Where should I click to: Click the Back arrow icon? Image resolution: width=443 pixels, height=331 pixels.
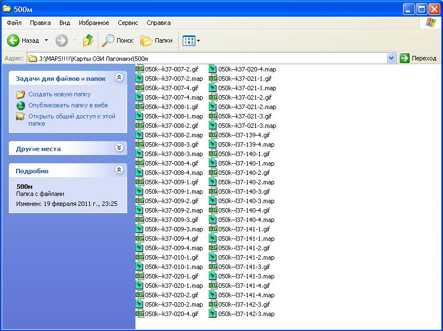tap(13, 40)
